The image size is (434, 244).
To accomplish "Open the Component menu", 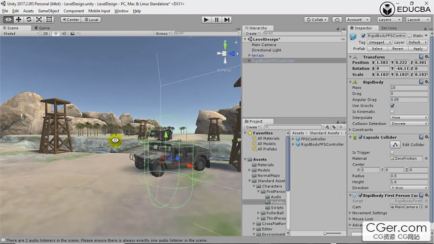I will click(x=73, y=11).
